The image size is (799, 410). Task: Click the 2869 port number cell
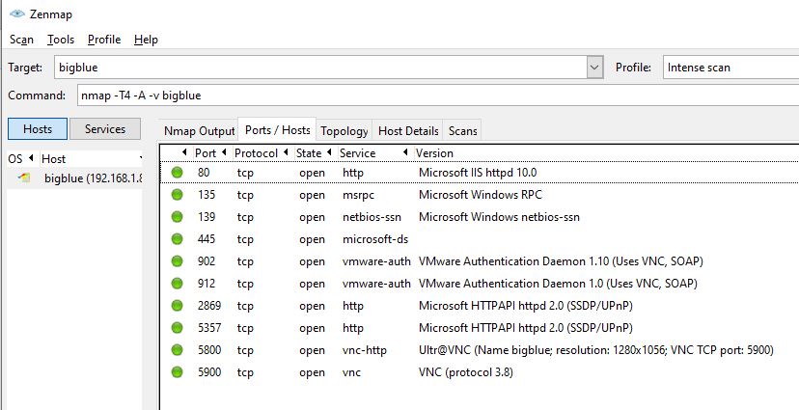pyautogui.click(x=209, y=306)
